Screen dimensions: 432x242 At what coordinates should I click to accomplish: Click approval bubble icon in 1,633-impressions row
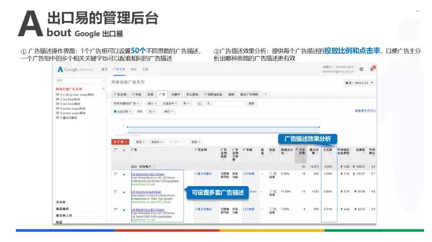pyautogui.click(x=271, y=191)
